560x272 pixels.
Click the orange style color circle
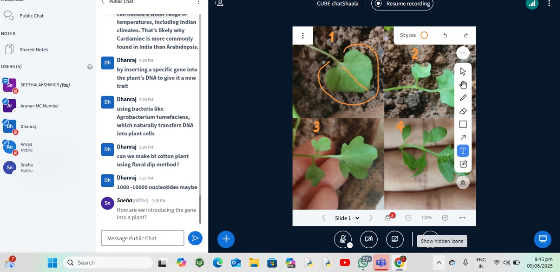coord(424,35)
